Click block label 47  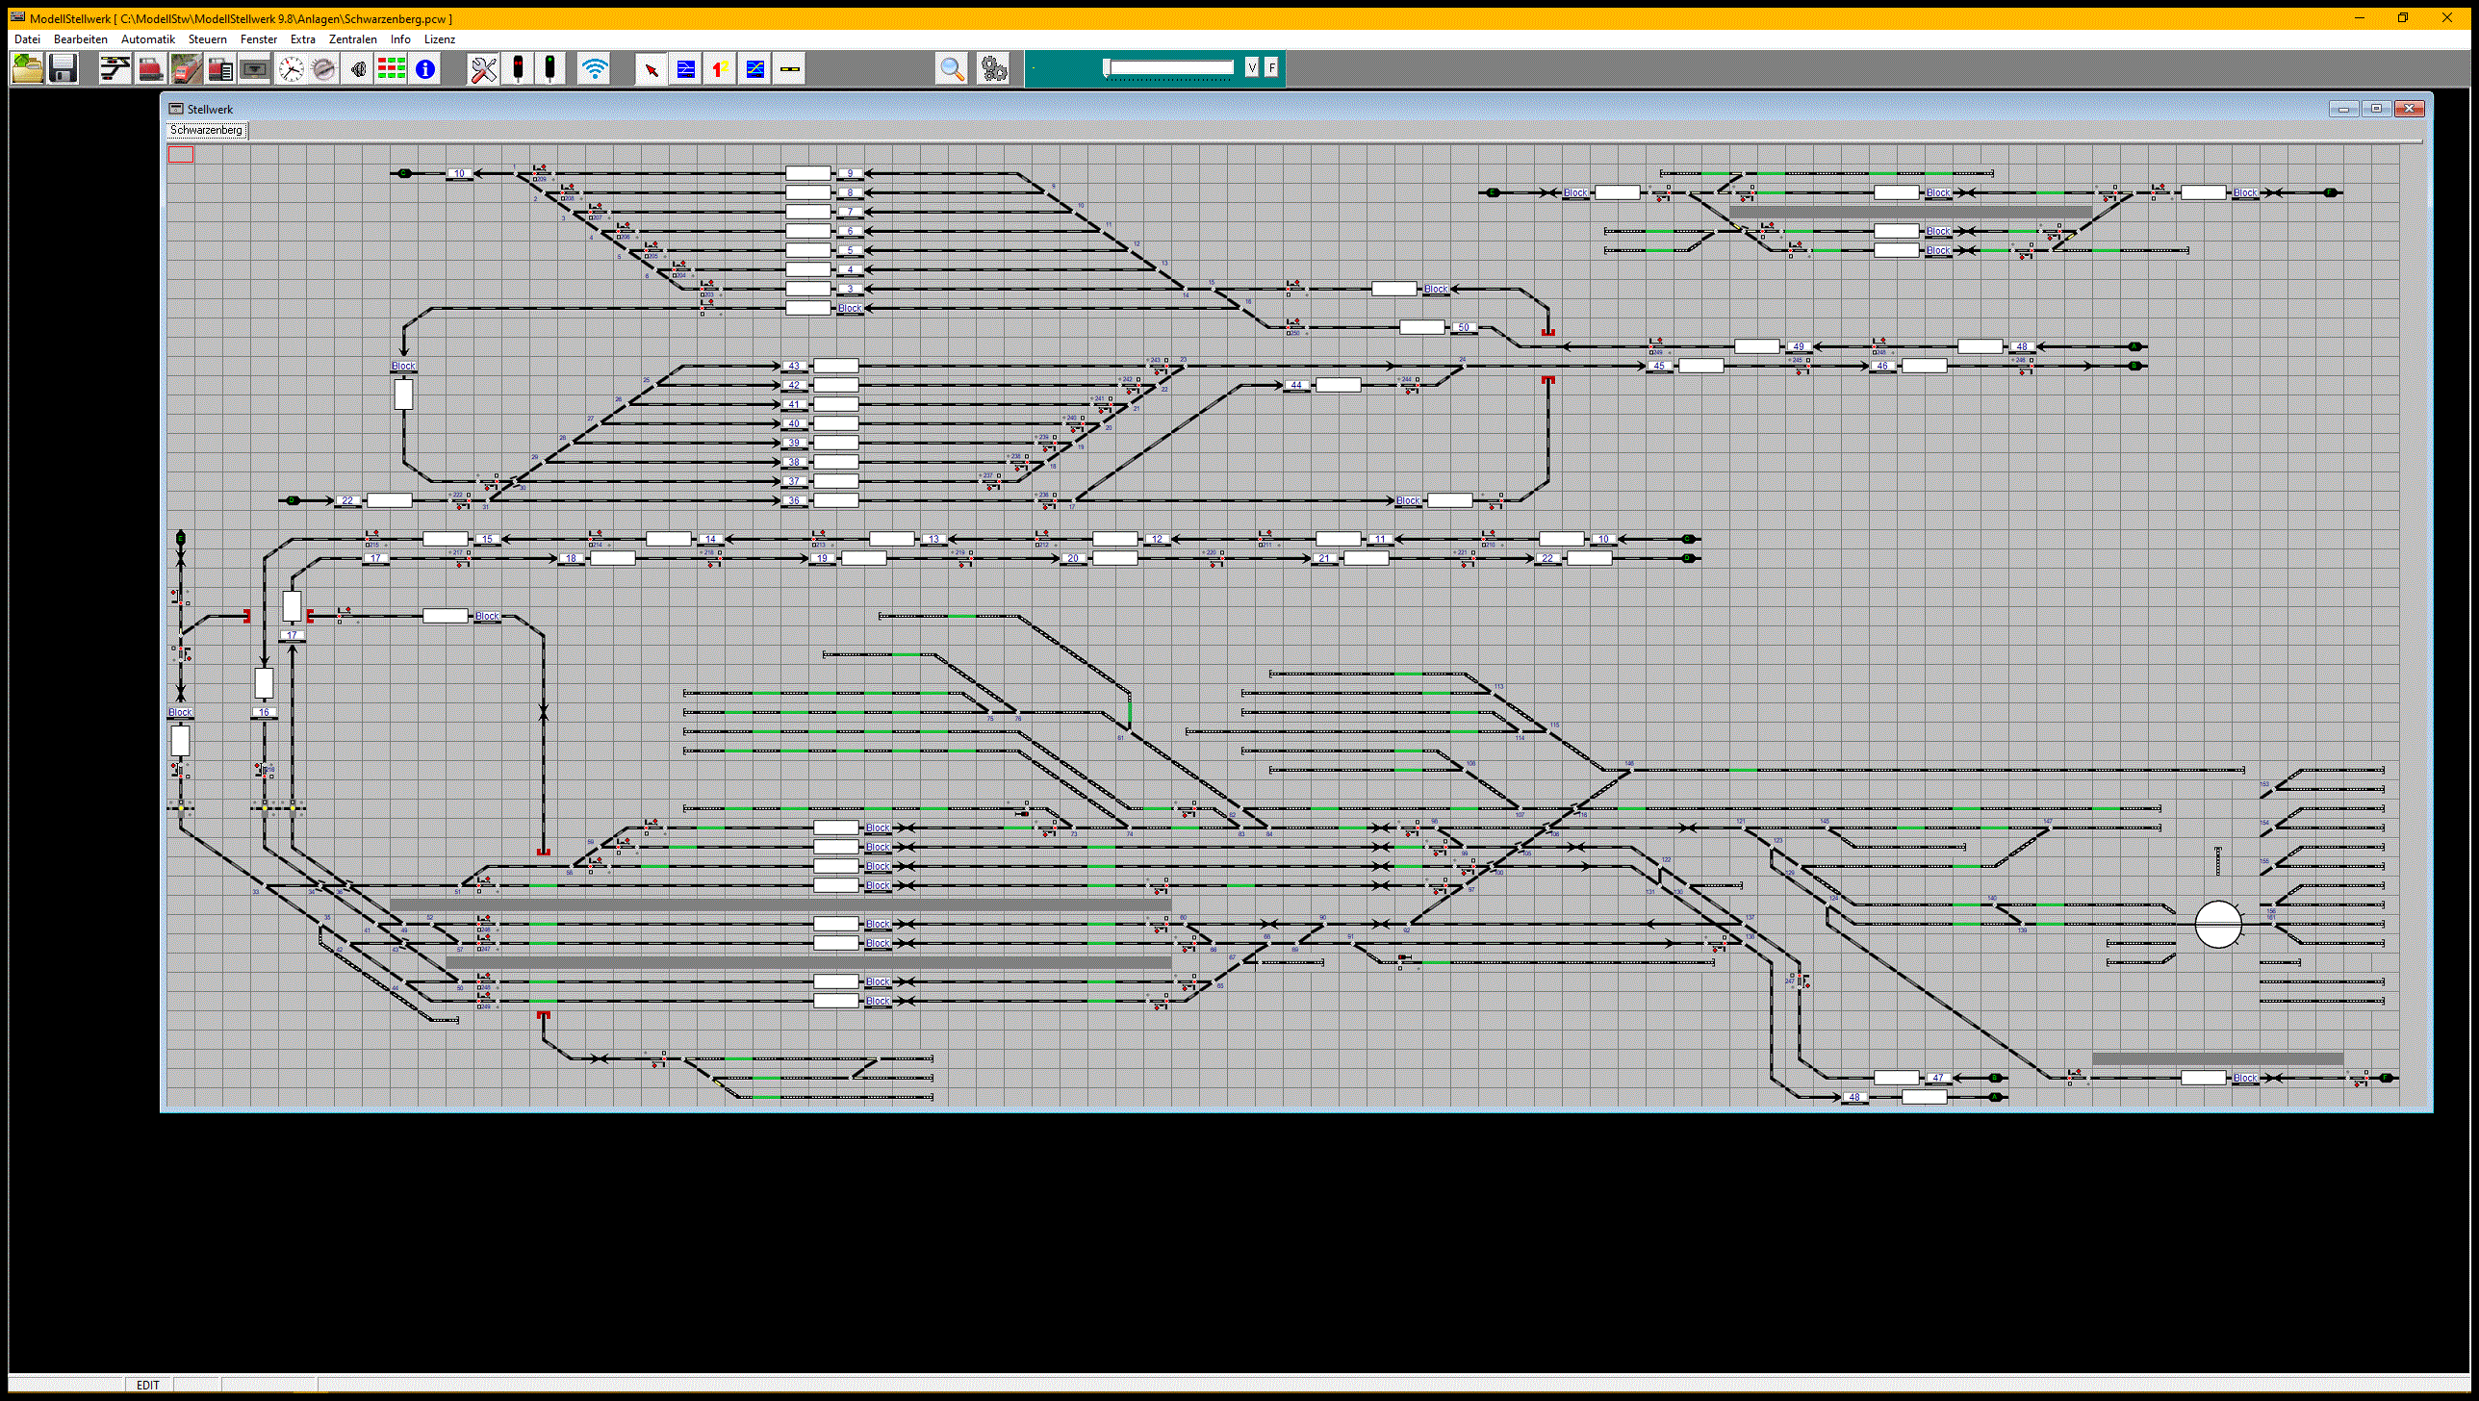click(1938, 1078)
